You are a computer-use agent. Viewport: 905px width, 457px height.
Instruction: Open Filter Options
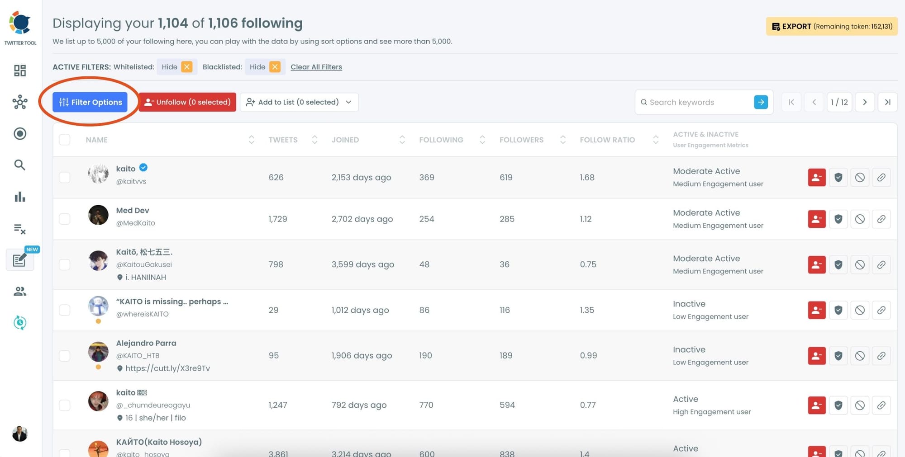(90, 102)
